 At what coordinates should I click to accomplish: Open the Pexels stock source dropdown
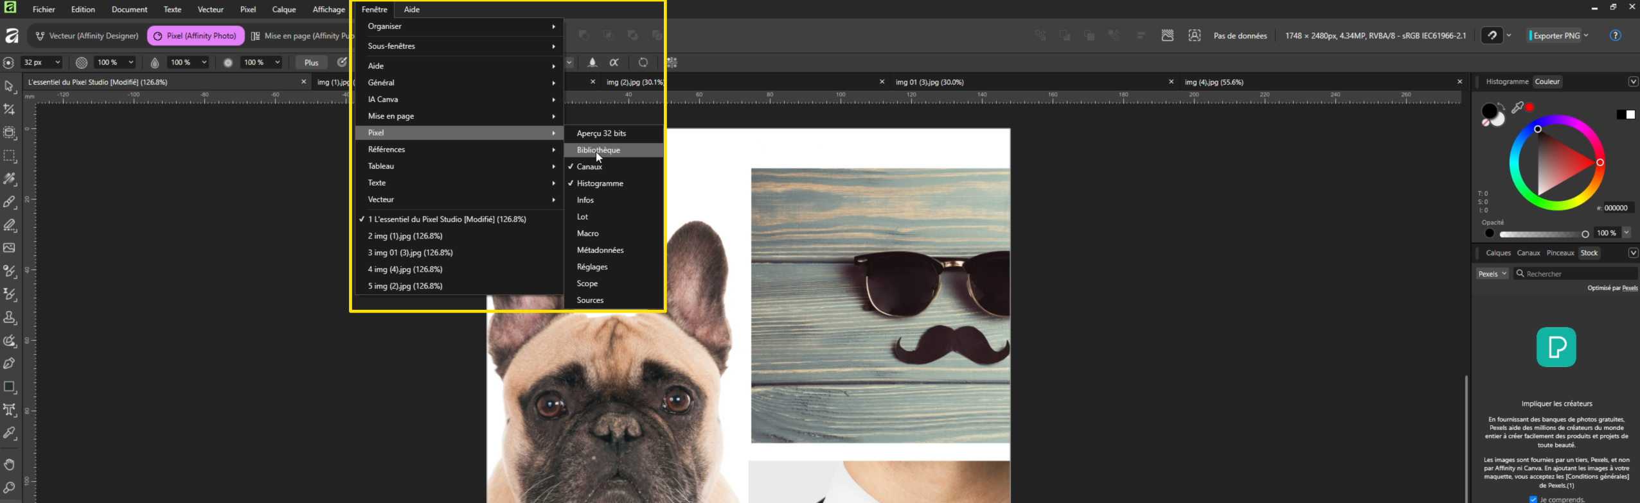(1492, 274)
